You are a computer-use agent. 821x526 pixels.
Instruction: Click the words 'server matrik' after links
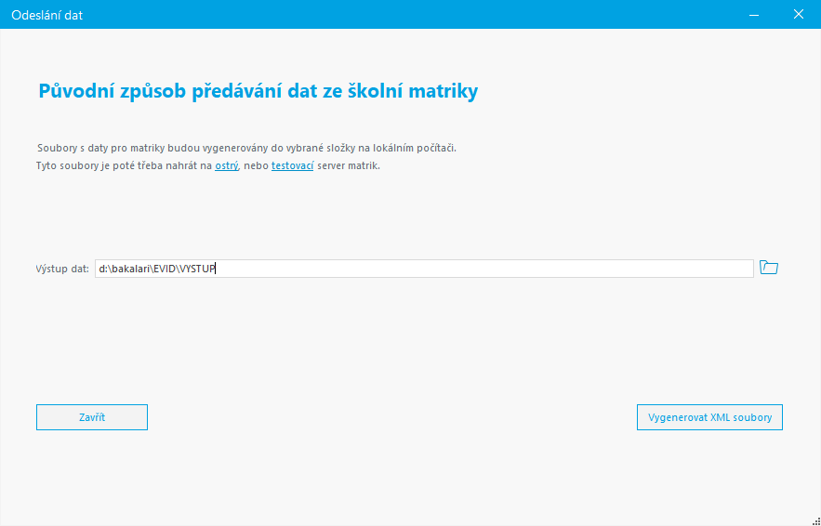pos(348,166)
